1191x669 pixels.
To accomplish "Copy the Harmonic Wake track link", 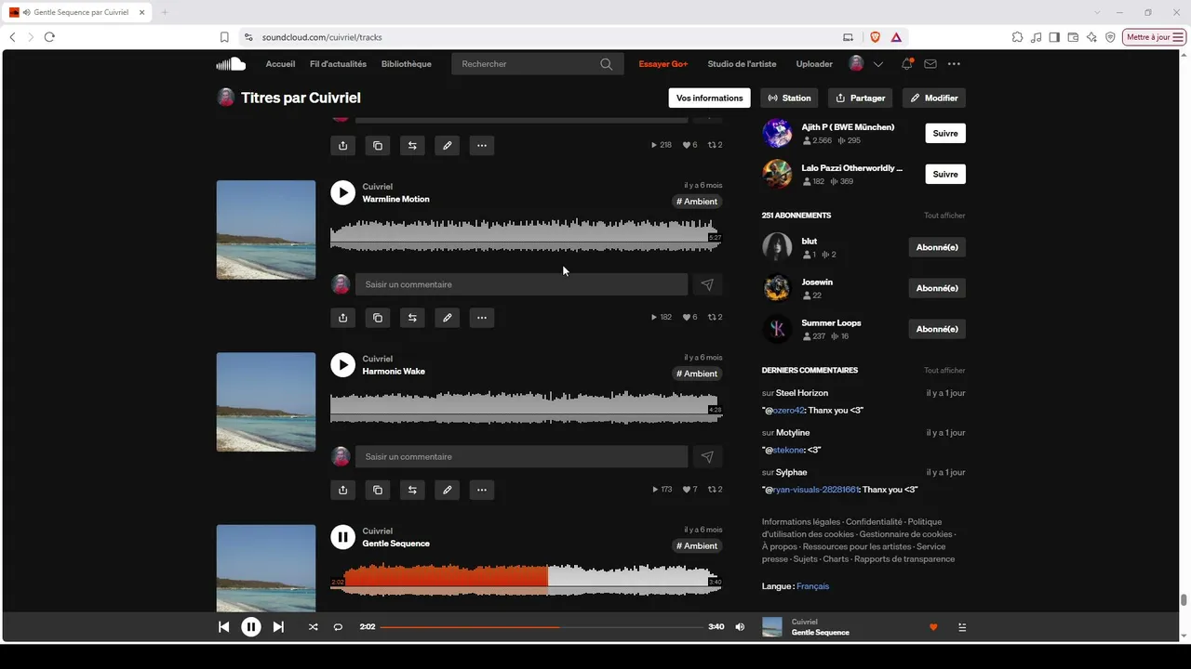I will (378, 490).
